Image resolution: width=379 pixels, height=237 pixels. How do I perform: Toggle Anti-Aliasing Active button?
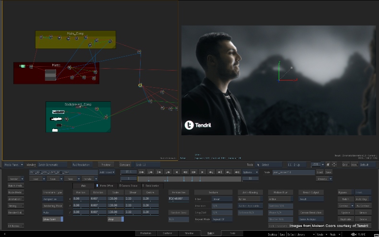point(250,199)
